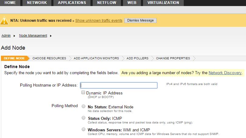Click the NTA warning triangle icon
246x138 pixels.
[x=4, y=21]
